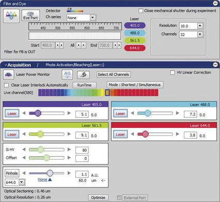This screenshot has width=220, height=202.
Task: Click the Pinhole A.U. value field
Action: (82, 174)
